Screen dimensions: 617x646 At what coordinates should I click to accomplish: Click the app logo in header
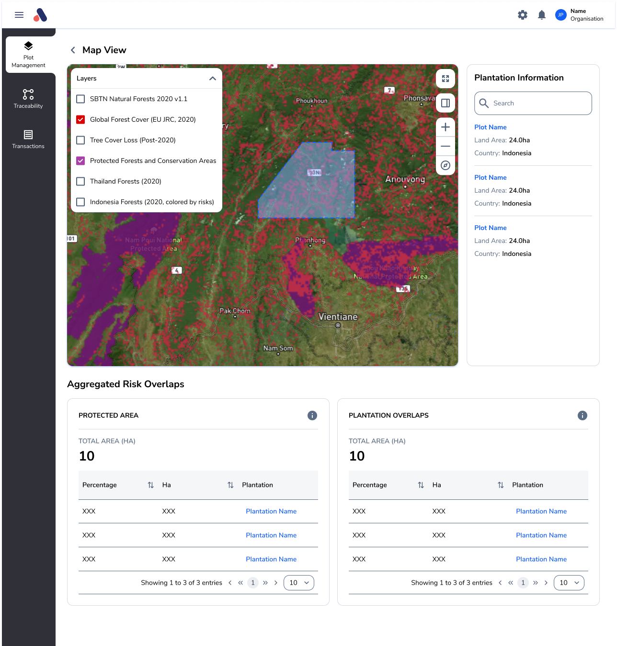(40, 15)
